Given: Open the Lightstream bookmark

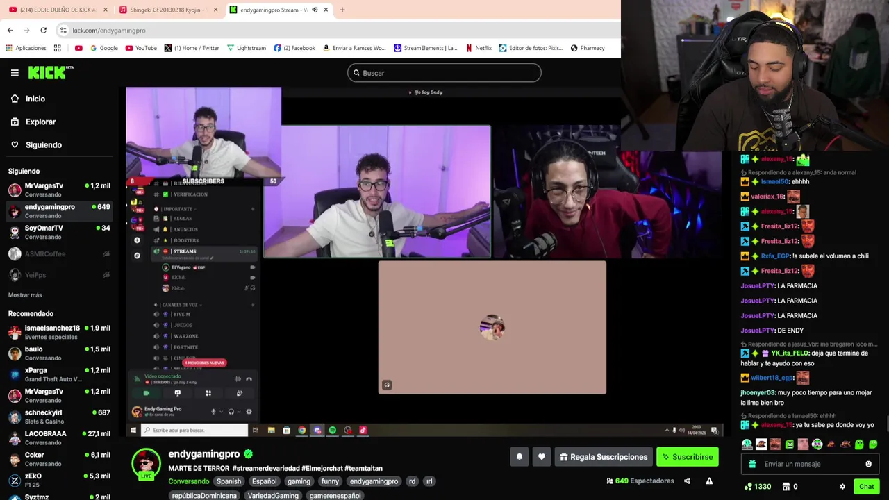Looking at the screenshot, I should click(246, 48).
